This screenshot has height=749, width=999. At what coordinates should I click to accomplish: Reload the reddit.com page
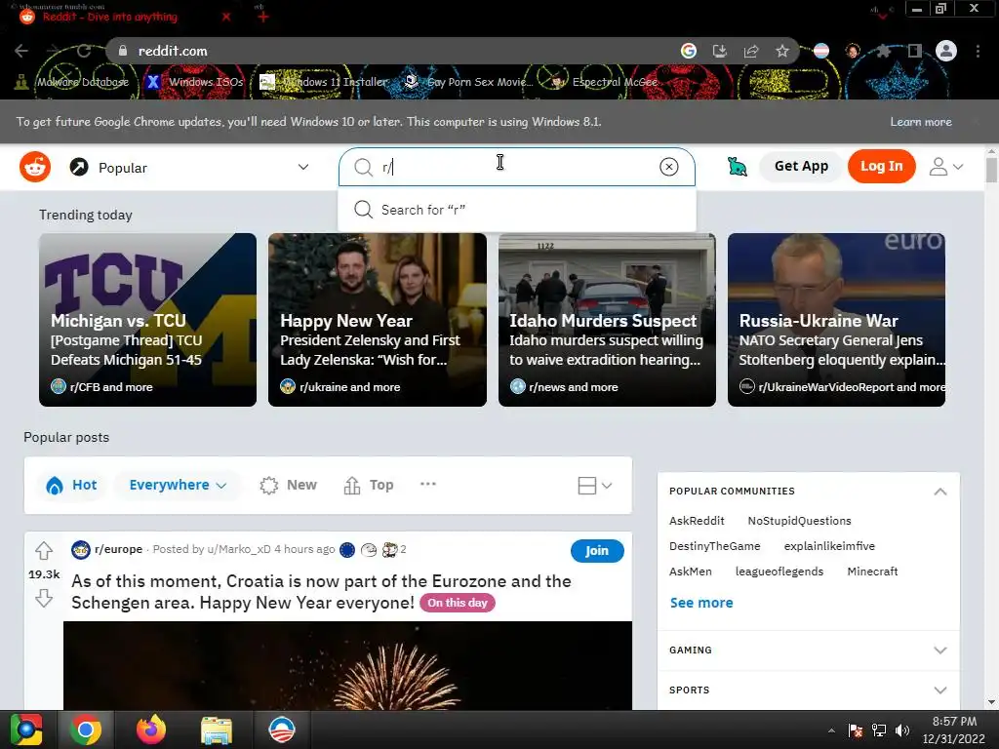[x=84, y=51]
